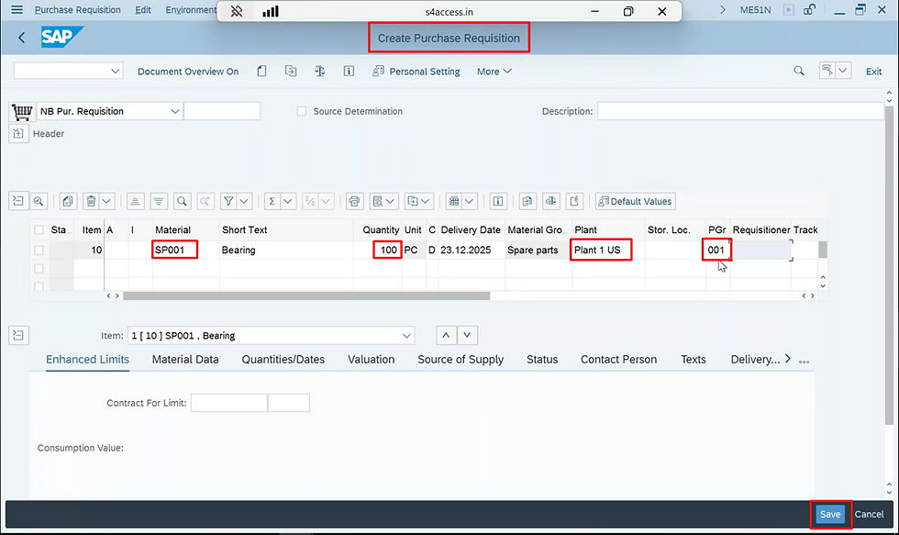The width and height of the screenshot is (899, 535).
Task: Click the Contract For Limit input field
Action: [x=229, y=402]
